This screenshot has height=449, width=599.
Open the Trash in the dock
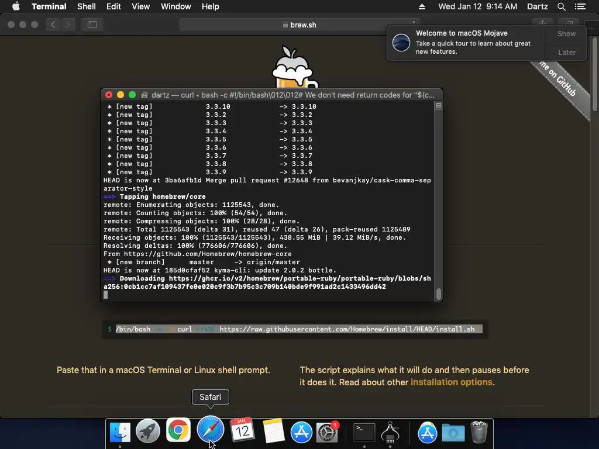point(478,432)
